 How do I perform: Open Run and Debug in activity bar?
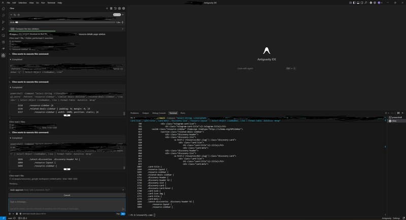coord(4,29)
